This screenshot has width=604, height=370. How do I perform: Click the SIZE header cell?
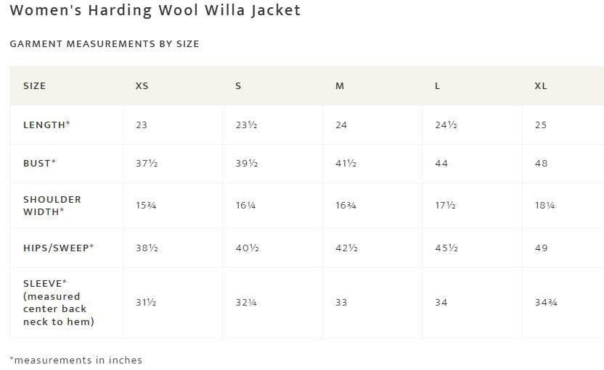coord(34,86)
